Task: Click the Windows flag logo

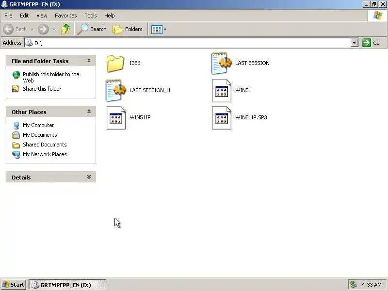Action: point(378,16)
